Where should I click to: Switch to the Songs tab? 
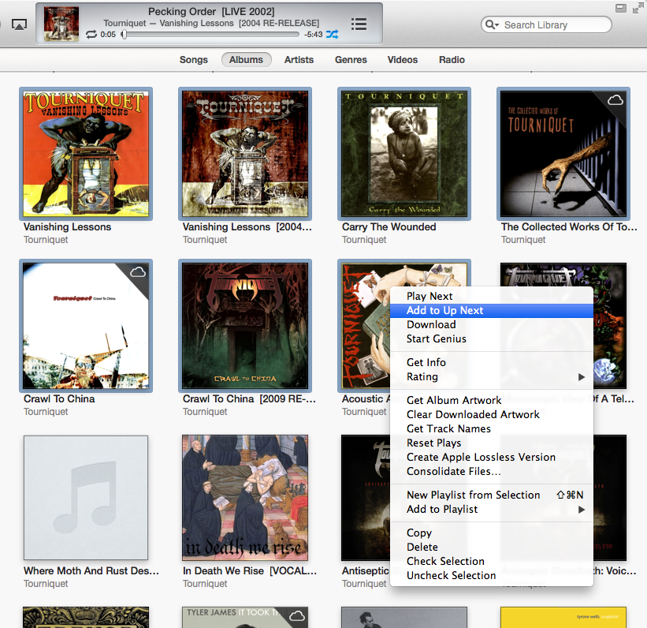coord(194,60)
